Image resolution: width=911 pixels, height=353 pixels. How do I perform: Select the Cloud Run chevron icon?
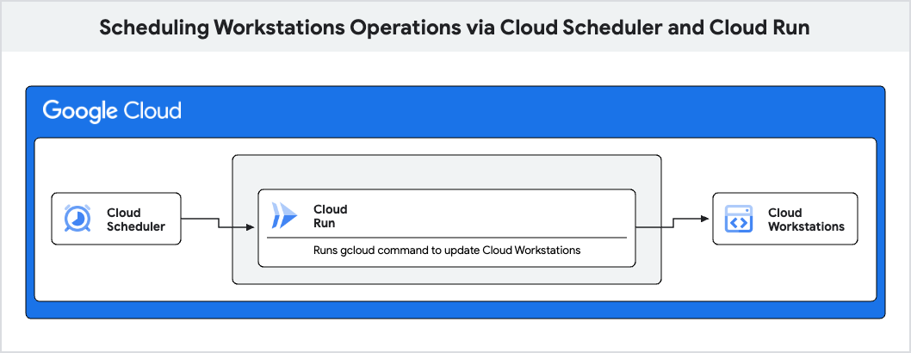pyautogui.click(x=283, y=215)
